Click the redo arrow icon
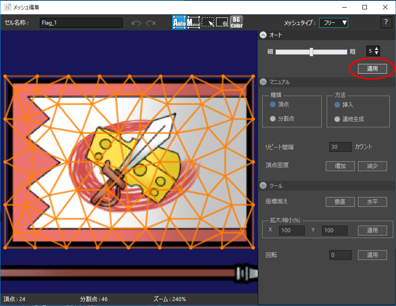This screenshot has width=396, height=306. (151, 23)
